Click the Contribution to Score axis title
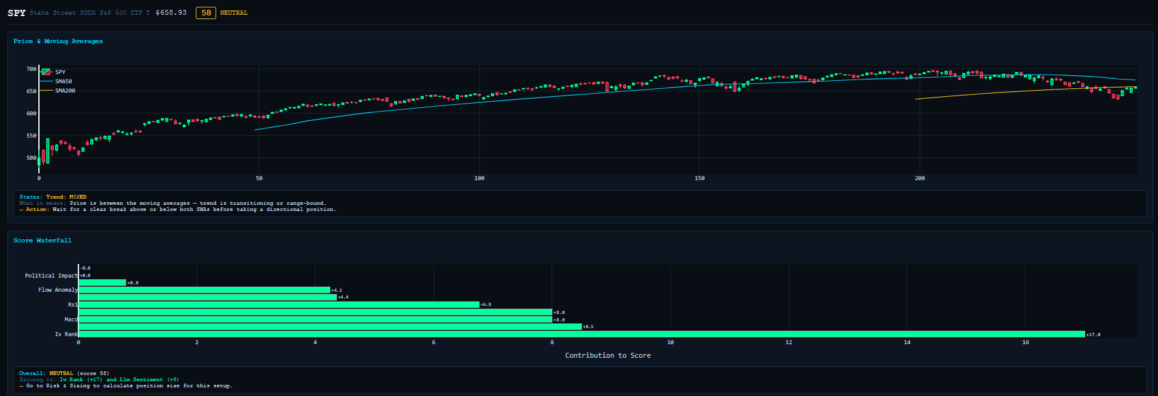Viewport: 1158px width, 396px height. tap(608, 355)
